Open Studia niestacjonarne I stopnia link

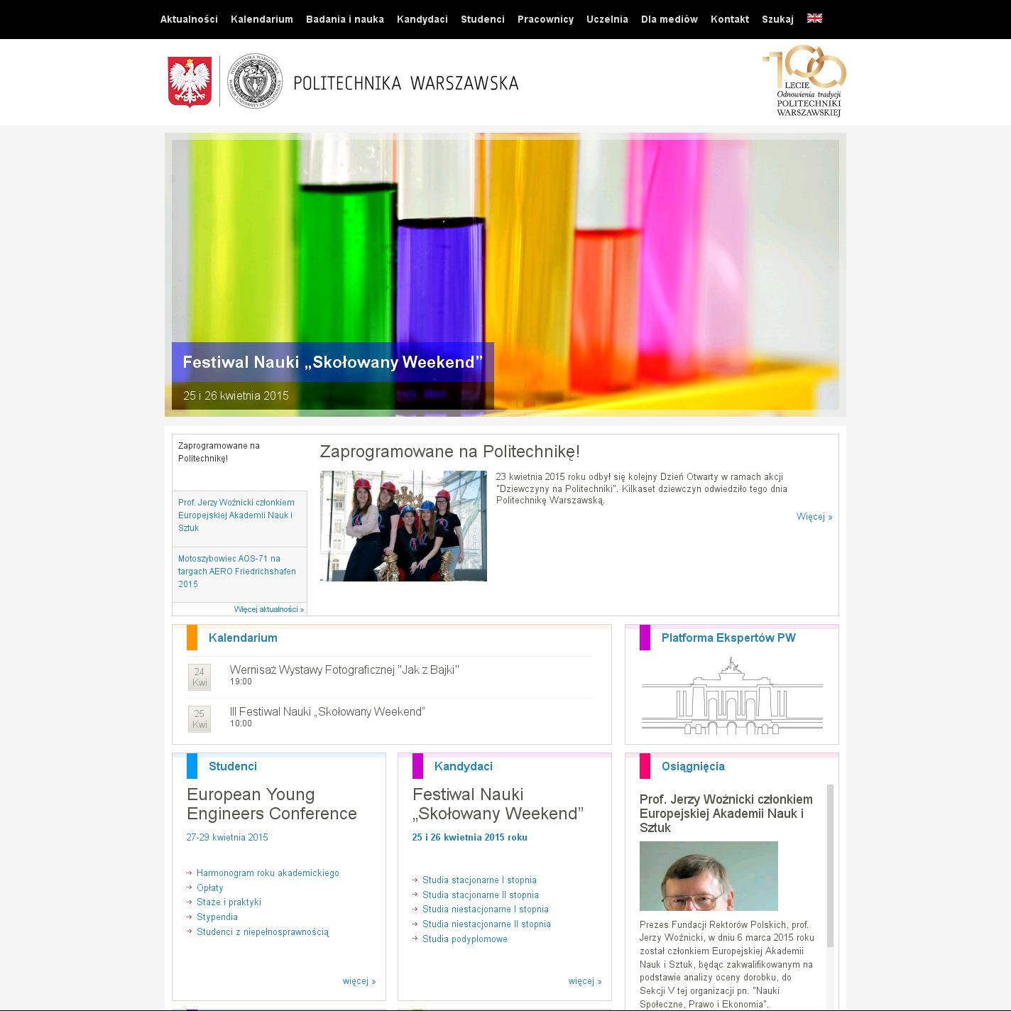point(486,909)
